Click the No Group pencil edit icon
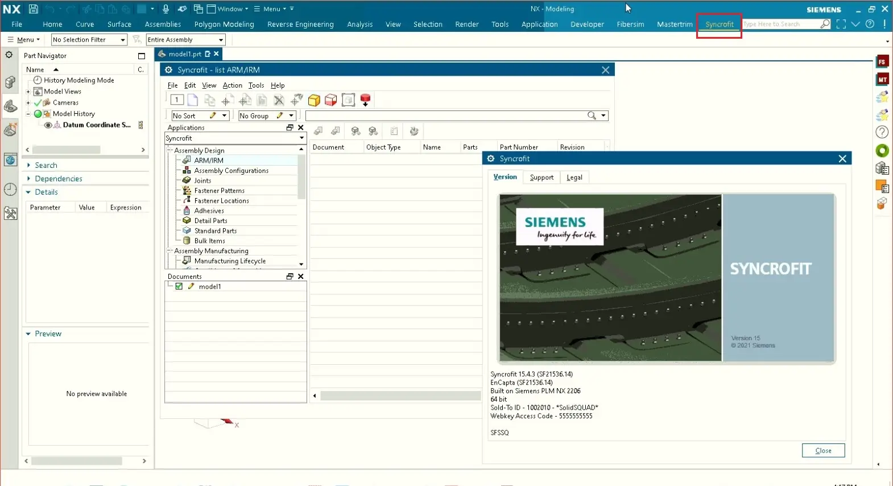This screenshot has width=893, height=486. [280, 116]
